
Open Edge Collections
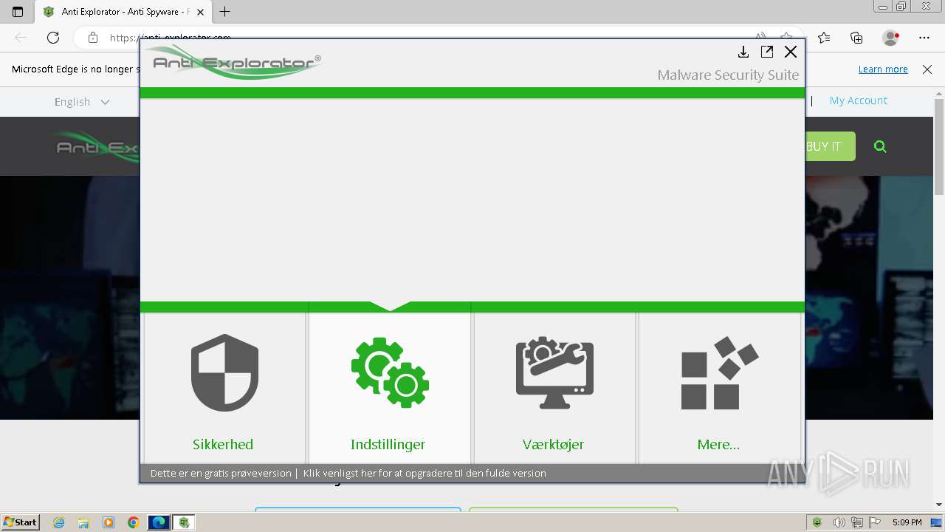pyautogui.click(x=856, y=38)
